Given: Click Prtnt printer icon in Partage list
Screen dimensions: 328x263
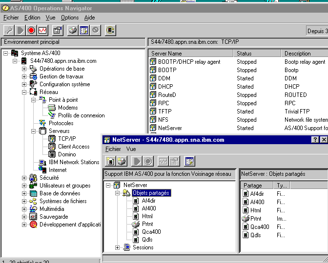Looking at the screenshot, I should pyautogui.click(x=246, y=219).
